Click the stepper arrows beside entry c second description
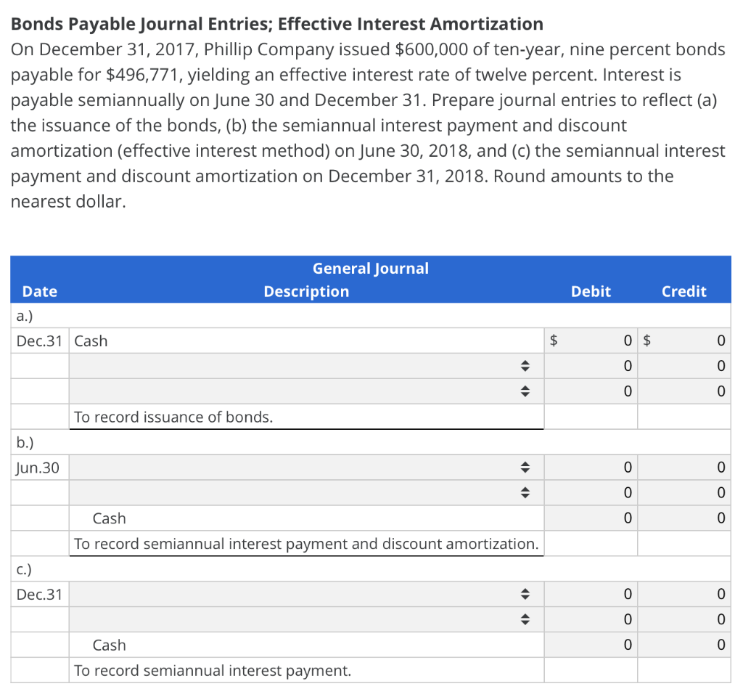 click(525, 619)
